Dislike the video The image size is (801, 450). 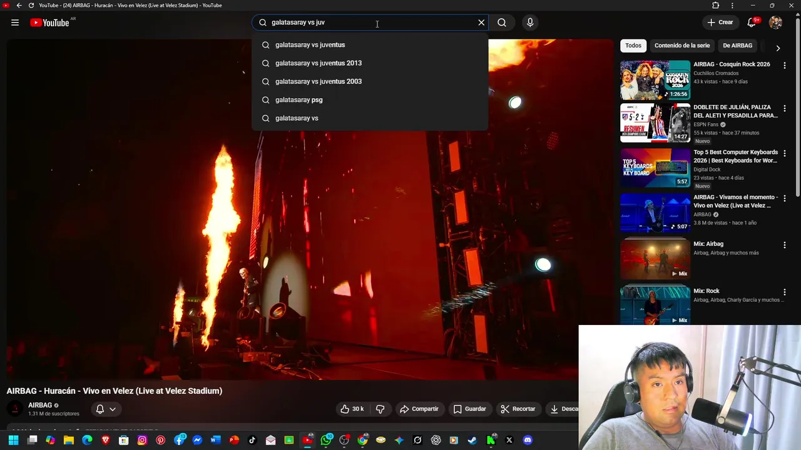[x=380, y=409]
